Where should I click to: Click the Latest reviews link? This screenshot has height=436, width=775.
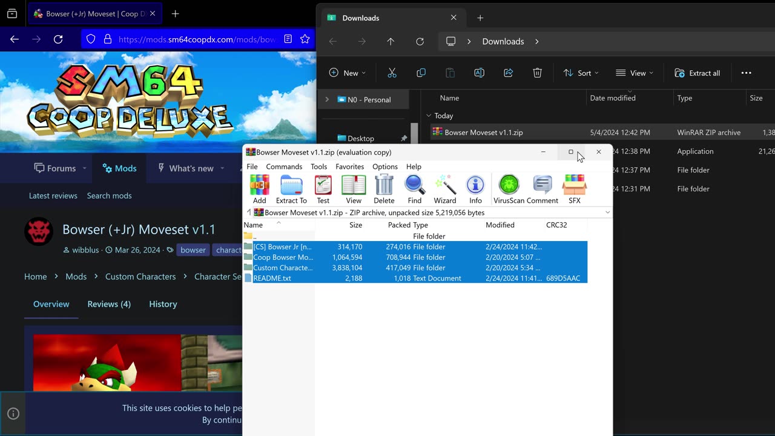pos(53,196)
